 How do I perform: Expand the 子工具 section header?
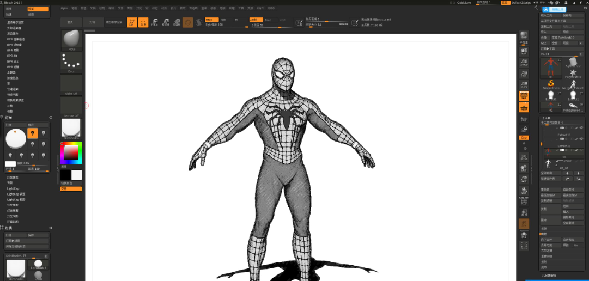pos(546,118)
